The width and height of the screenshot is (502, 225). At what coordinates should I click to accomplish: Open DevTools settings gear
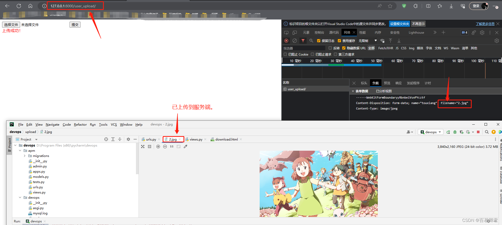(x=482, y=33)
